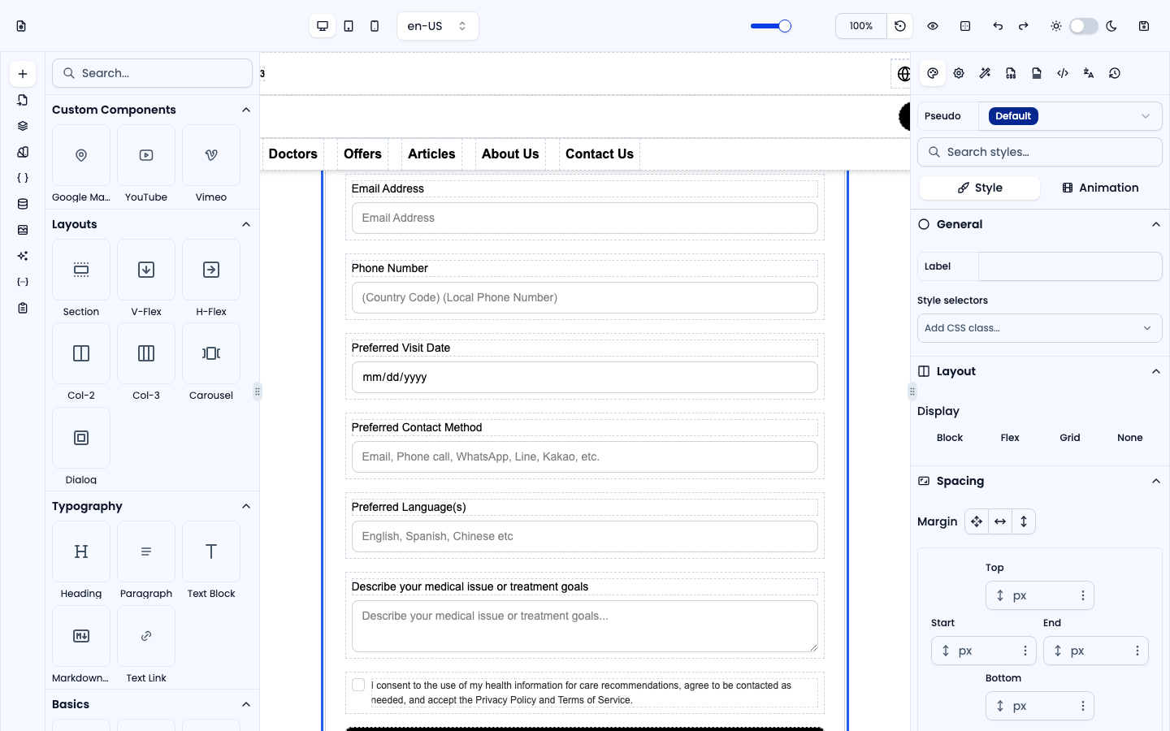Viewport: 1170px width, 731px height.
Task: Click the undo arrow
Action: coord(998,26)
